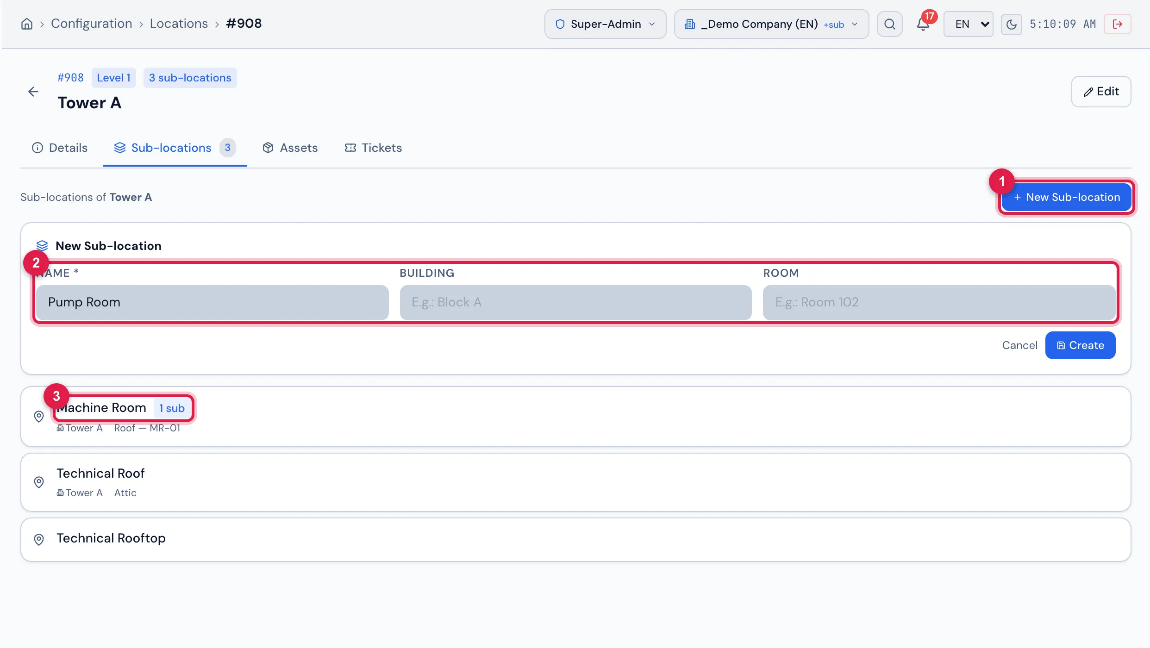Open the _Demo Company (EN) selector

[x=771, y=24]
